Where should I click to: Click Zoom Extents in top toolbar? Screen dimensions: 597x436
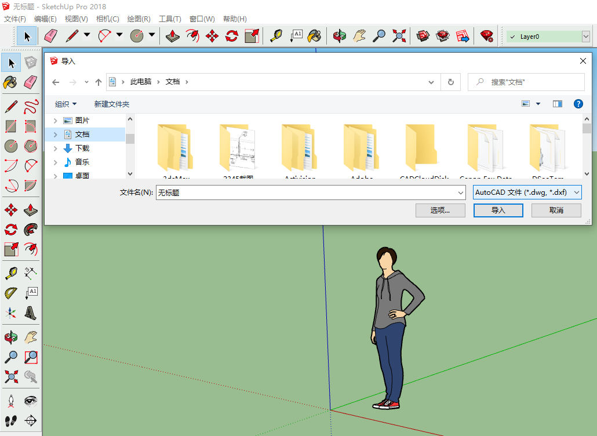399,36
